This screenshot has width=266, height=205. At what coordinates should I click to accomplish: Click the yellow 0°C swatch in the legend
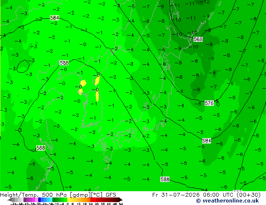[x=69, y=200]
